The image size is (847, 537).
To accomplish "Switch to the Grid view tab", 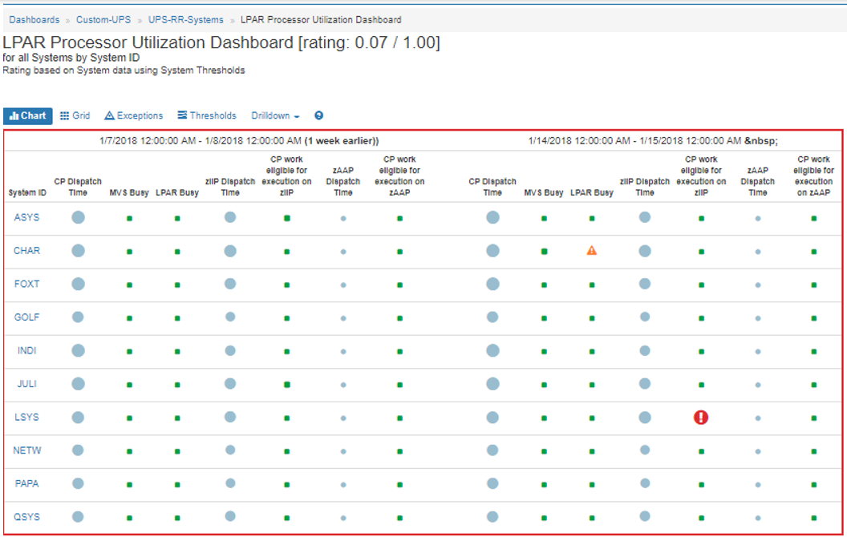I will click(75, 115).
